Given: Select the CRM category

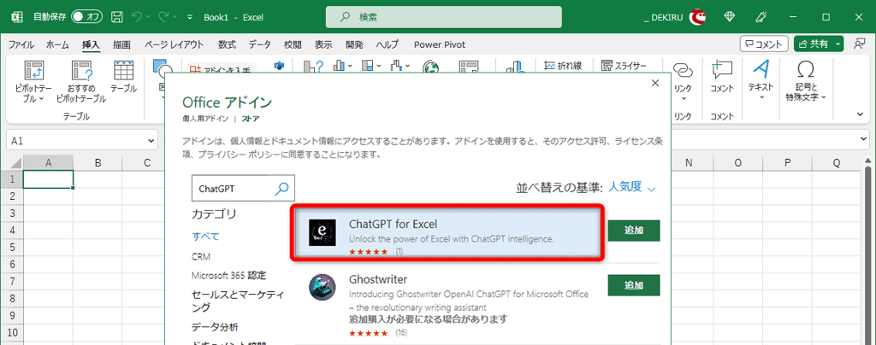Looking at the screenshot, I should [x=200, y=257].
